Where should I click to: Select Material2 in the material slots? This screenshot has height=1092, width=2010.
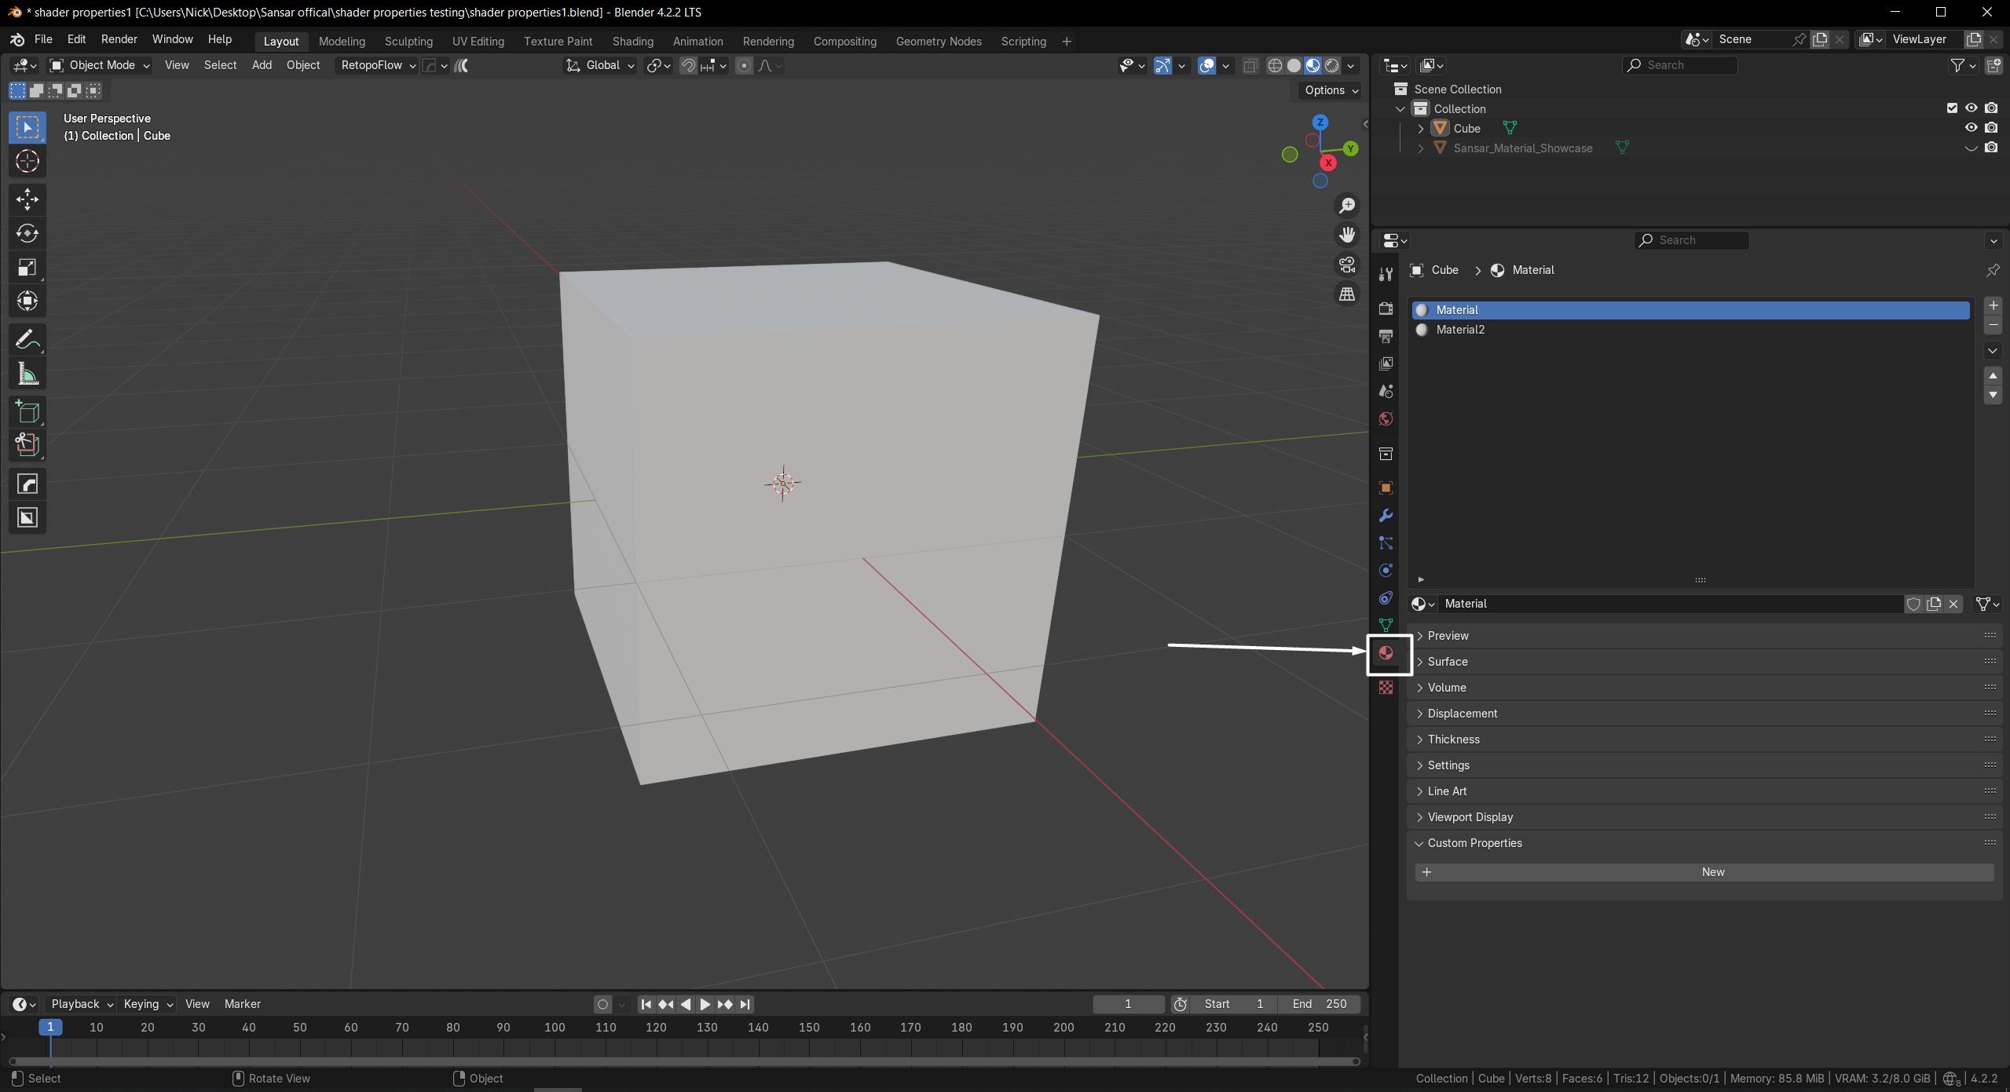click(x=1460, y=330)
